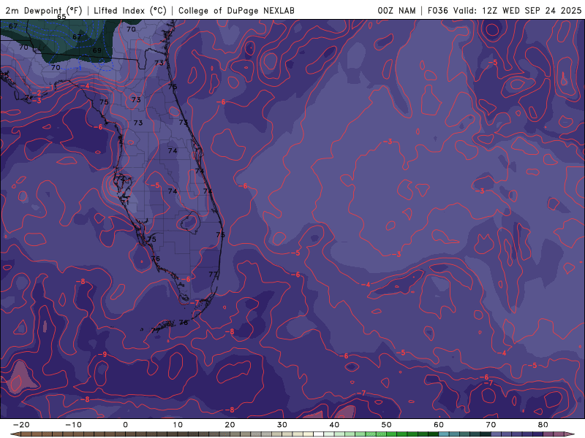Click the '10' color bar label
585x438 pixels.
point(178,425)
